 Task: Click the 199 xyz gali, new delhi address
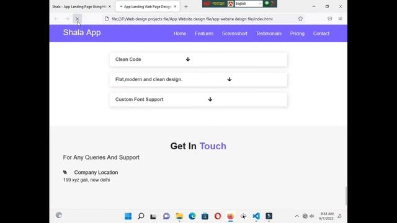(87, 180)
